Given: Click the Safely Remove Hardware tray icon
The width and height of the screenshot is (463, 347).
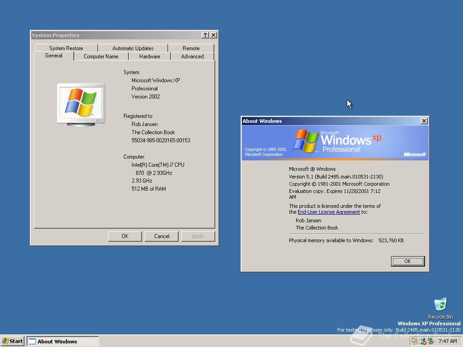Looking at the screenshot, I should click(430, 341).
